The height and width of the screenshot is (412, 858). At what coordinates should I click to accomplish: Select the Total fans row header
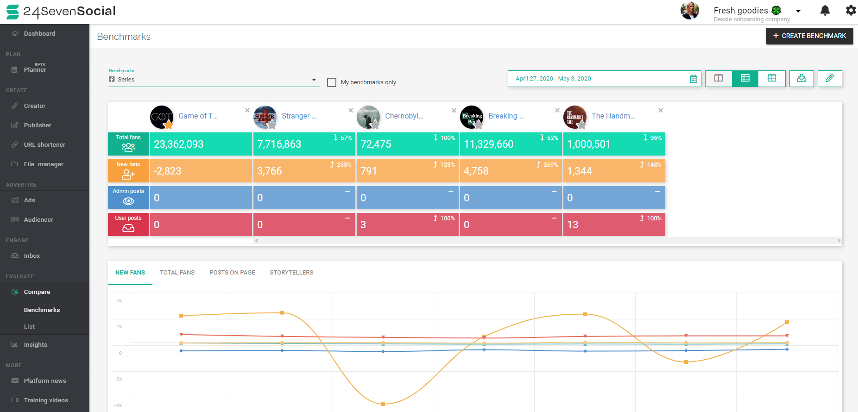pyautogui.click(x=128, y=144)
